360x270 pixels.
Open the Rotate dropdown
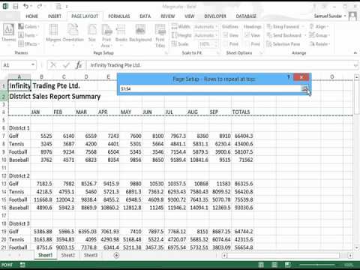click(319, 44)
